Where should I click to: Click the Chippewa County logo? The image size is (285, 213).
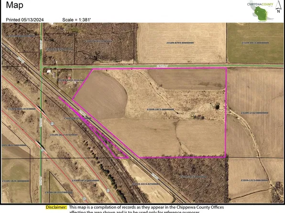[x=261, y=12]
